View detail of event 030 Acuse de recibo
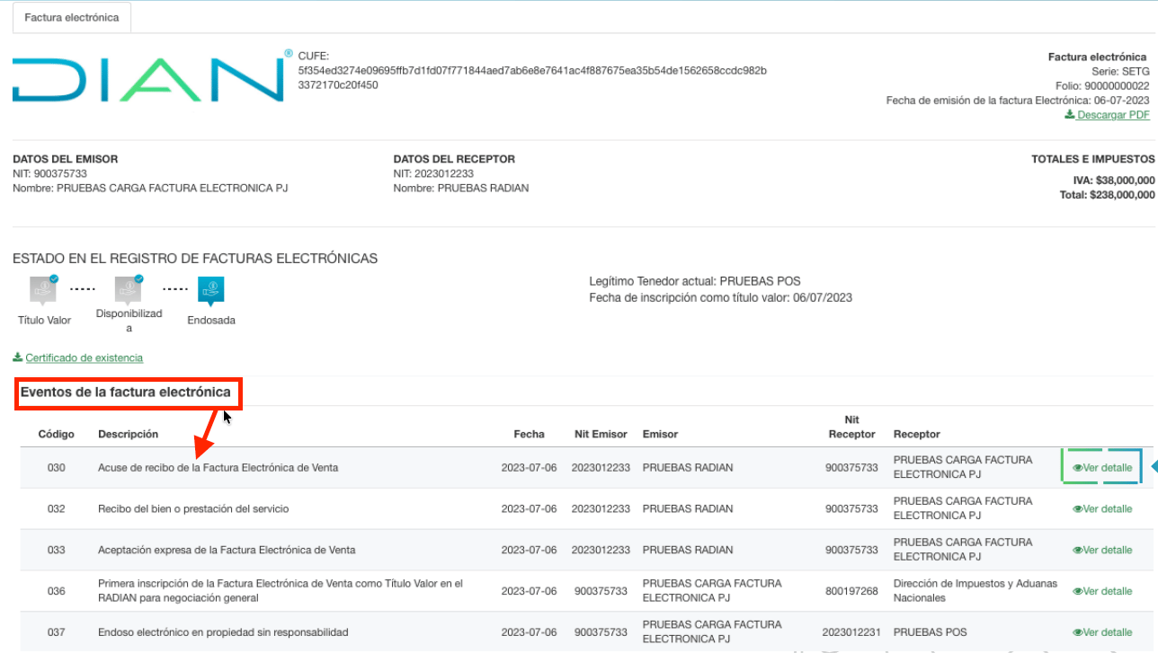 point(1102,468)
